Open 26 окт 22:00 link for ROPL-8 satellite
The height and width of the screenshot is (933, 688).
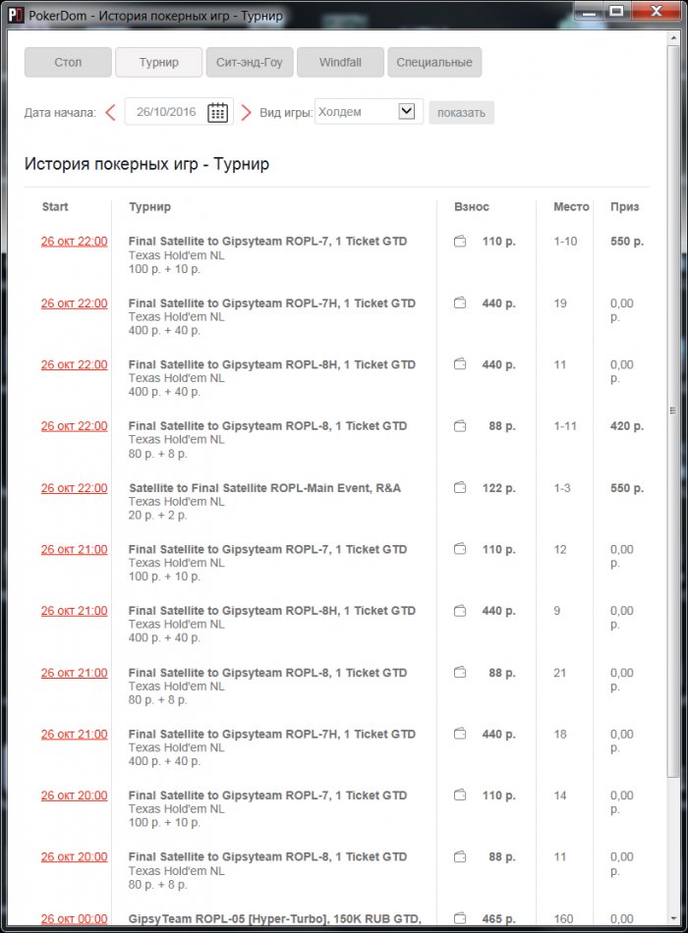point(75,426)
